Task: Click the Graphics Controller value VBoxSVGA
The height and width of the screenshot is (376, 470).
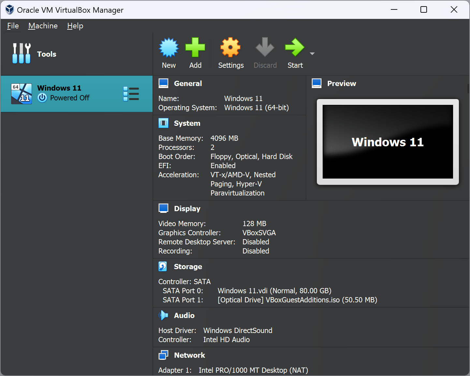Action: [259, 233]
